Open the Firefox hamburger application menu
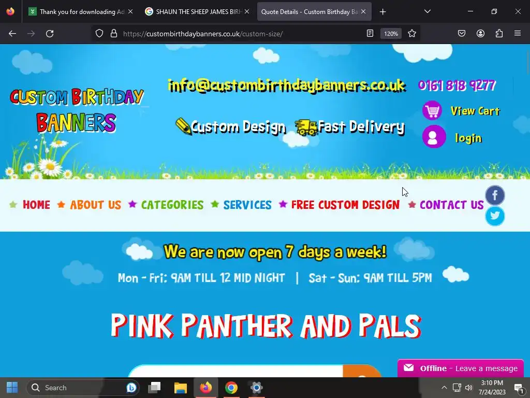 click(518, 34)
